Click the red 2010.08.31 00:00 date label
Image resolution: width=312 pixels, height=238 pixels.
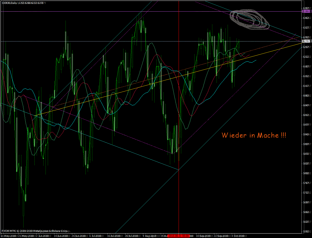[179, 236]
